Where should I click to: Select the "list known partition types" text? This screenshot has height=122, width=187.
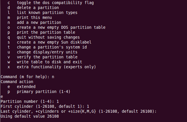[x=43, y=12]
